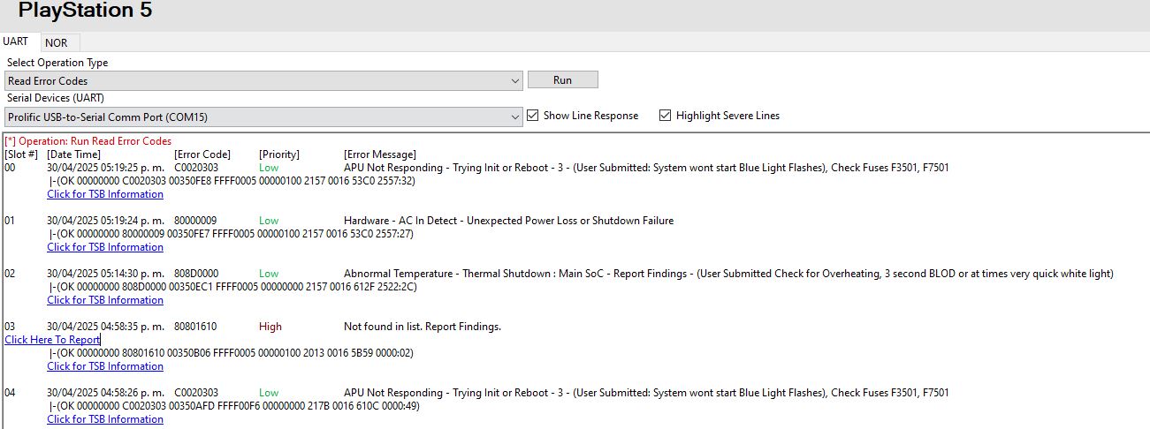Screen dimensions: 1150x429
Task: Click the Abnormal Temperature error message
Action: point(728,274)
